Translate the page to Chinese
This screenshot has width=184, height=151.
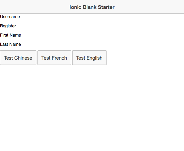(x=18, y=58)
